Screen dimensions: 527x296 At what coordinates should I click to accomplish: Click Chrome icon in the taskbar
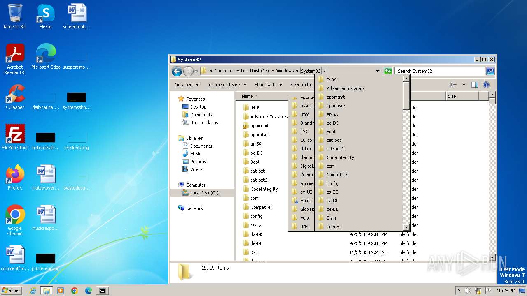pyautogui.click(x=75, y=291)
